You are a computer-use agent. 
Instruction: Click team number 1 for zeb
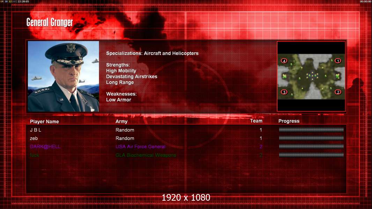click(x=261, y=138)
